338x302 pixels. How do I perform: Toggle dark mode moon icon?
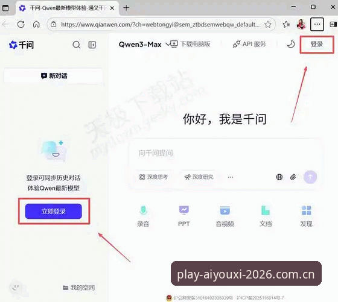(290, 45)
